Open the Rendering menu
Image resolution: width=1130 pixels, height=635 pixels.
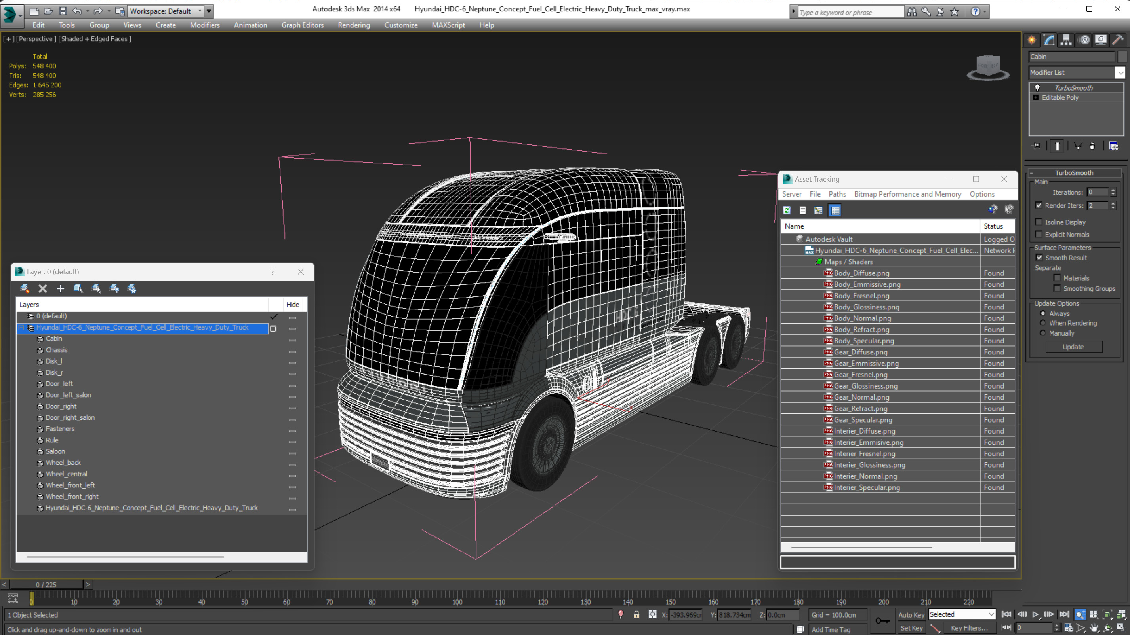[354, 25]
